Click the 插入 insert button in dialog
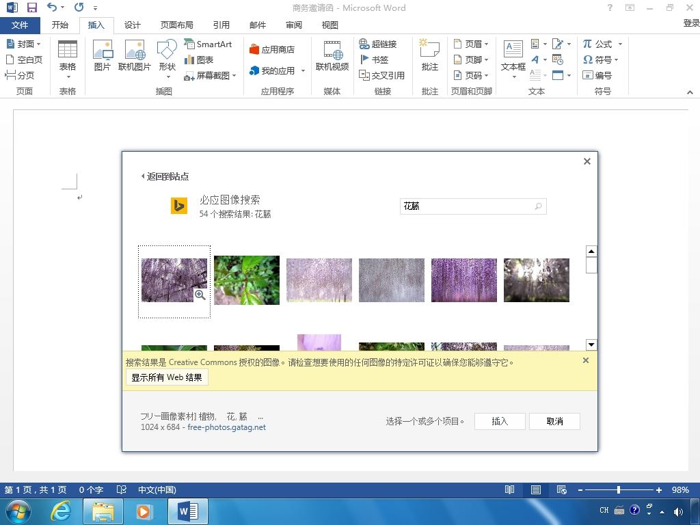700x525 pixels. [x=500, y=421]
